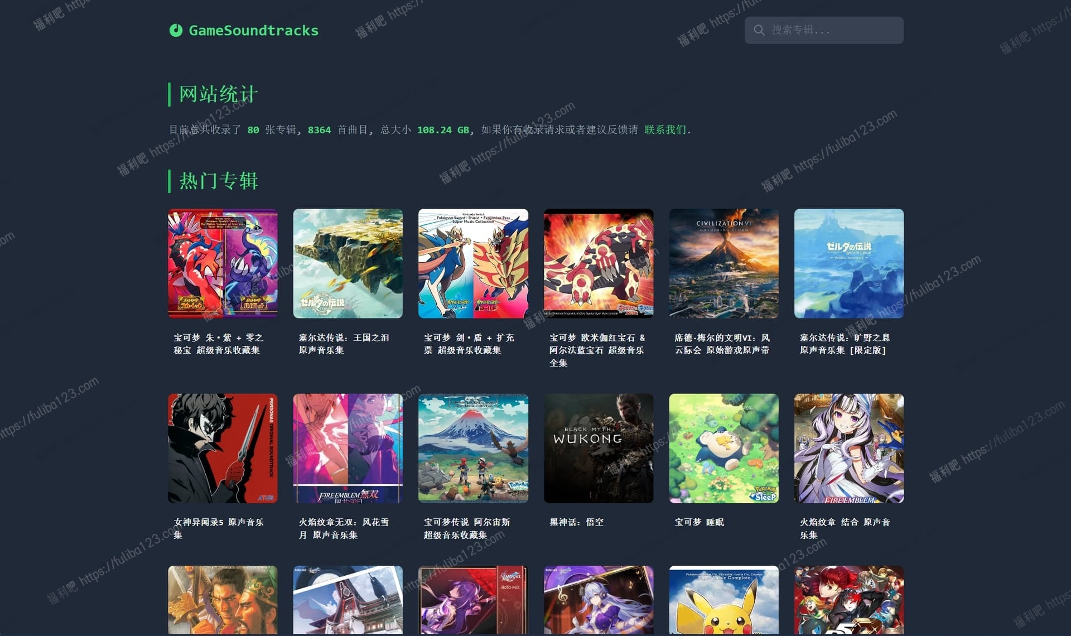1071x636 pixels.
Task: Open the Pokémon Sword Shield album cover
Action: click(473, 263)
